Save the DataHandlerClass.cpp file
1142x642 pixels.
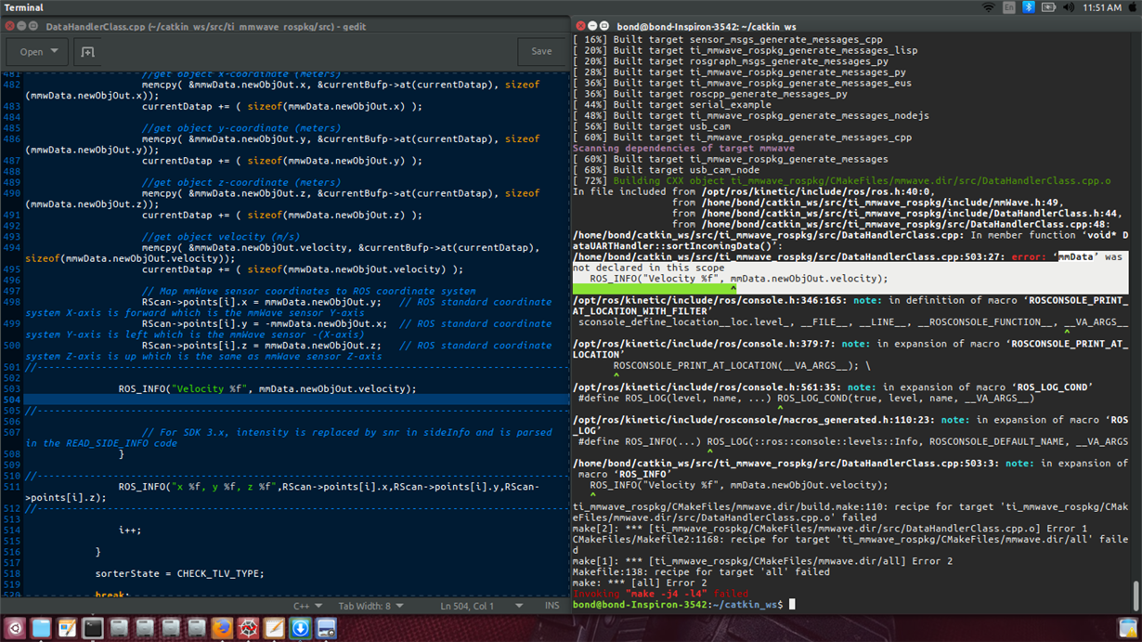(541, 52)
